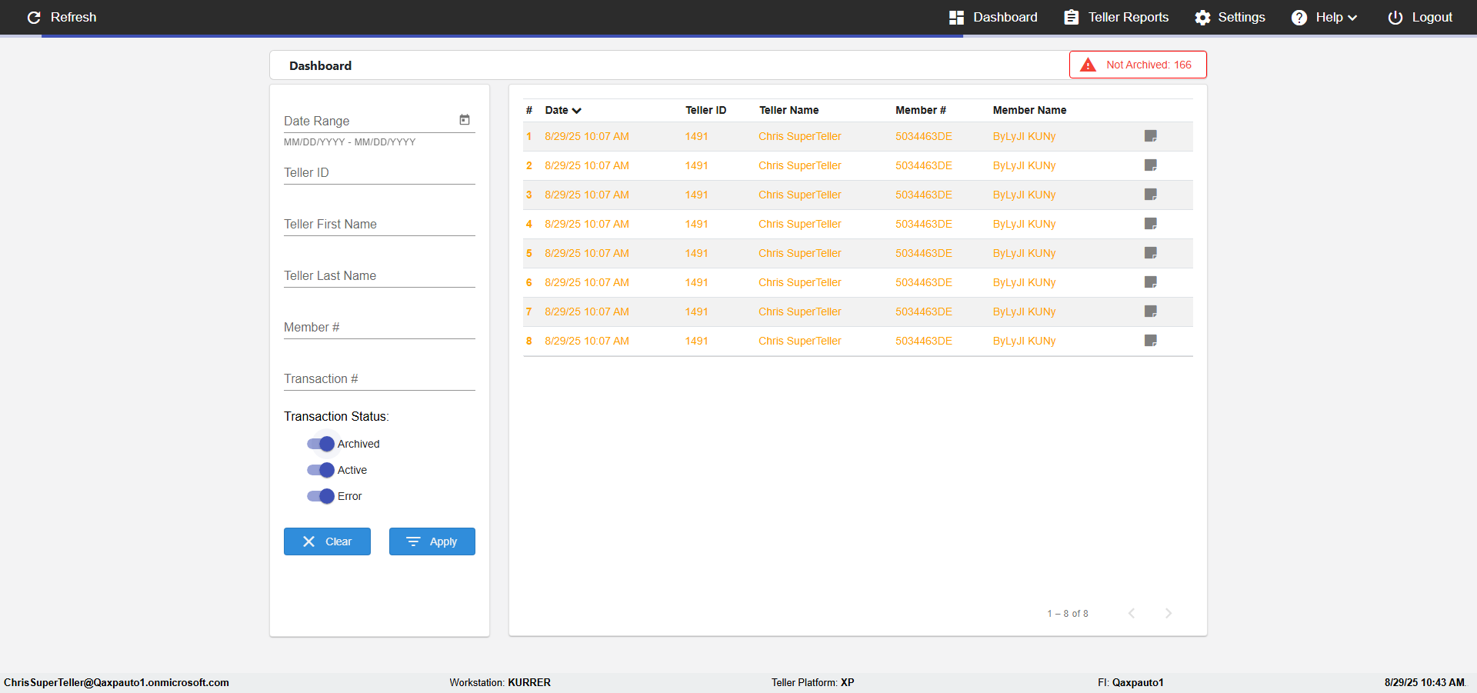Click the Teller Name column header
Image resolution: width=1477 pixels, height=693 pixels.
pyautogui.click(x=789, y=110)
